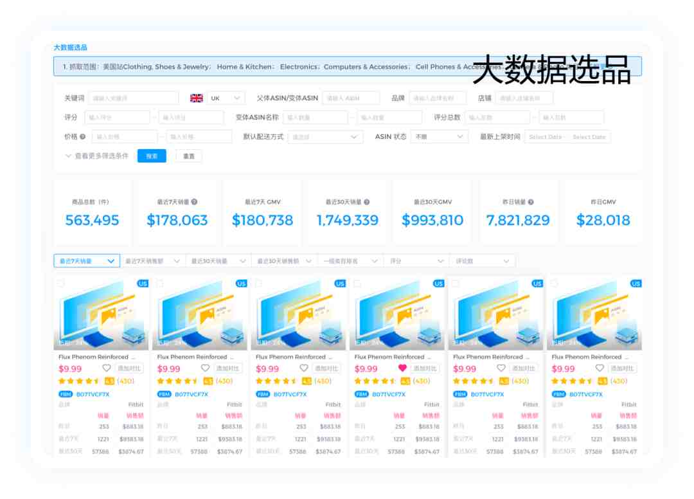Click 添加对比 on the first product card
This screenshot has width=694, height=499.
(x=129, y=368)
